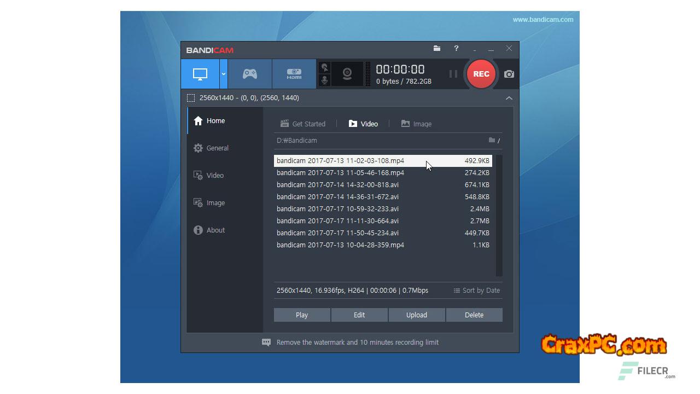Click the pause recording button

(x=453, y=74)
